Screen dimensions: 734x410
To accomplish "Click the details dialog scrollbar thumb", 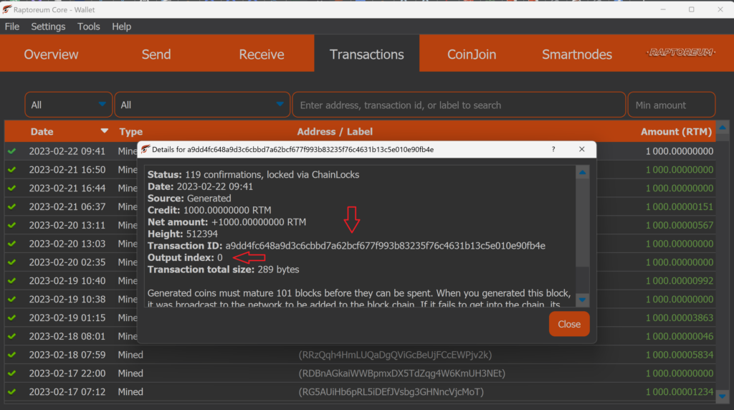I will [582, 222].
